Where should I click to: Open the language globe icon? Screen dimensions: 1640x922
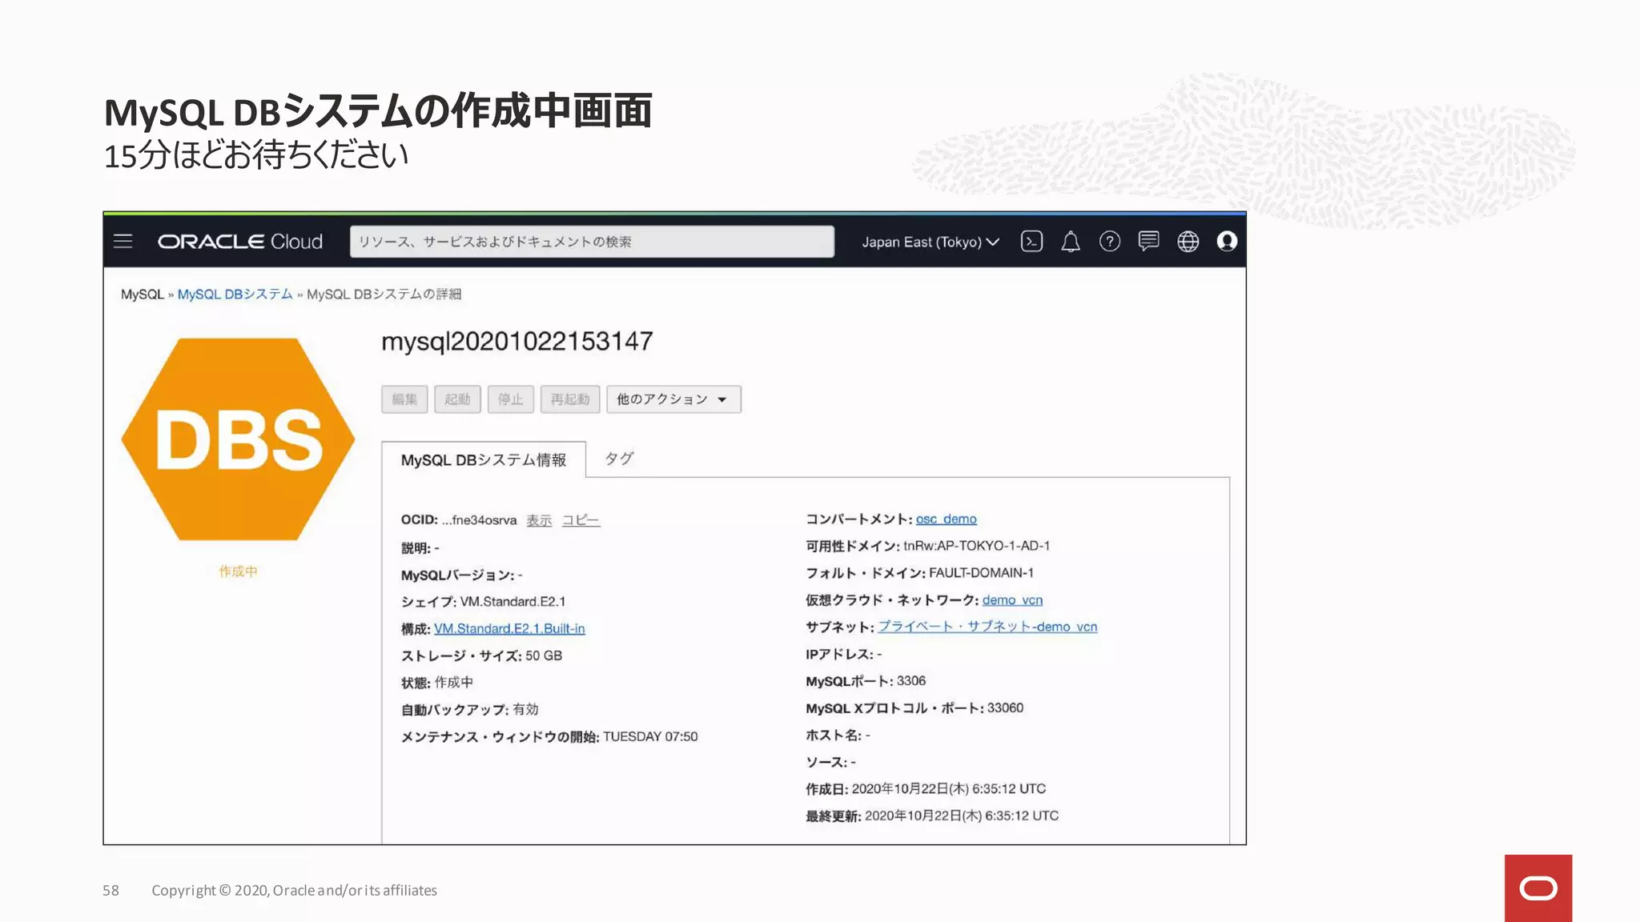click(x=1188, y=241)
